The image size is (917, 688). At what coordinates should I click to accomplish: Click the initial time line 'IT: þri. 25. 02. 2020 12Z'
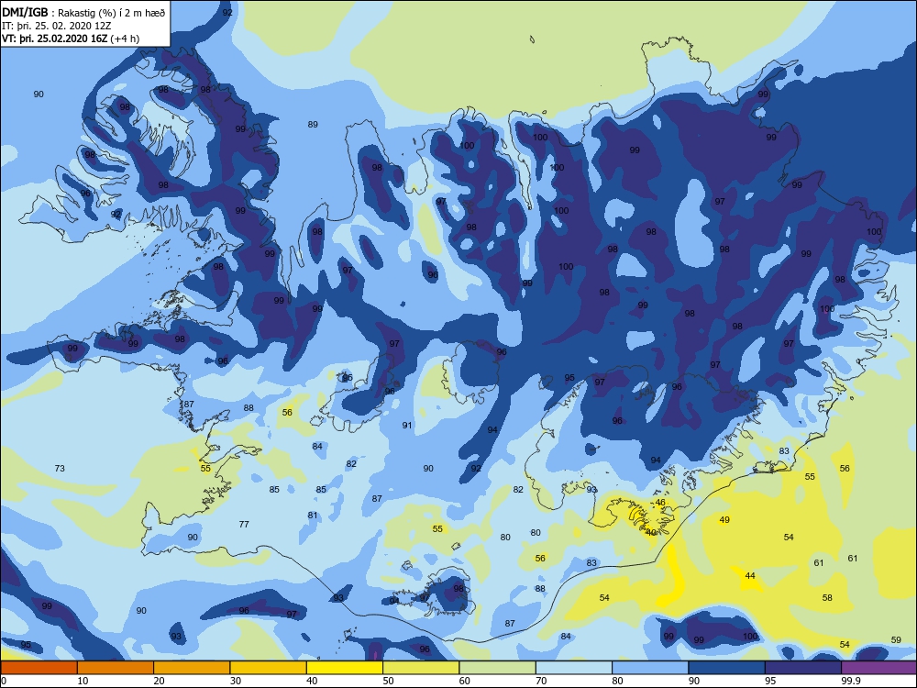(56, 26)
